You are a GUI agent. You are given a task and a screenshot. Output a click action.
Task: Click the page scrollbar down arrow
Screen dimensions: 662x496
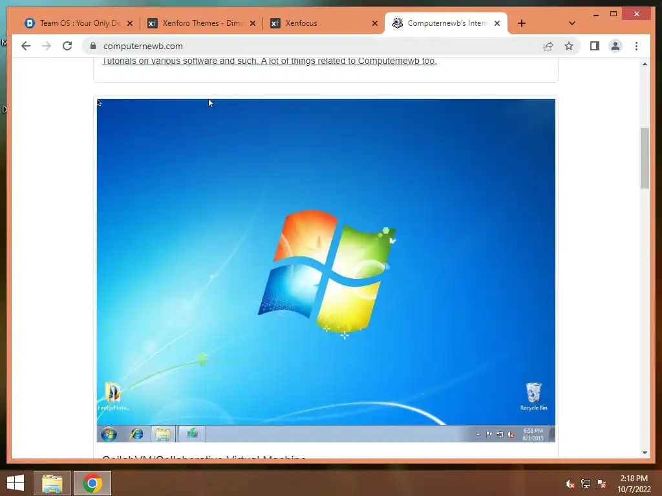point(645,453)
